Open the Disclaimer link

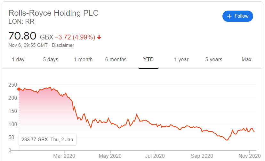[x=63, y=45]
